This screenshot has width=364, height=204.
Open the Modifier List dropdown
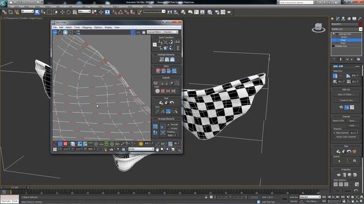coord(346,29)
